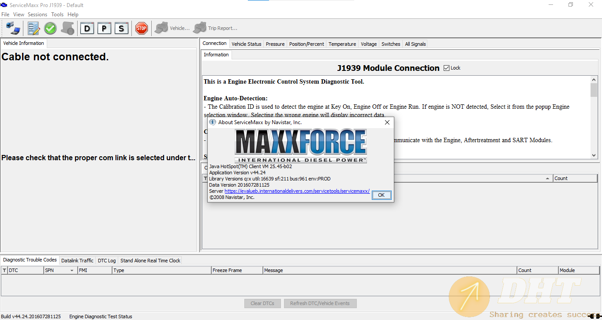Open the Temperature tab
The height and width of the screenshot is (320, 602).
click(x=342, y=44)
